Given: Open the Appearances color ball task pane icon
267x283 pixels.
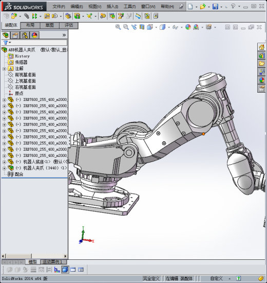Looking at the screenshot, I should pos(261,80).
